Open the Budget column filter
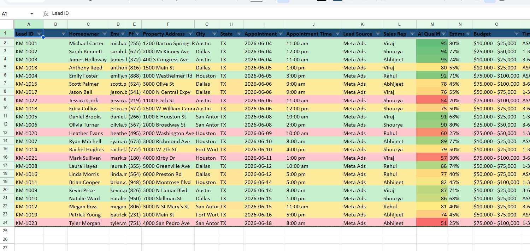 coord(516,33)
